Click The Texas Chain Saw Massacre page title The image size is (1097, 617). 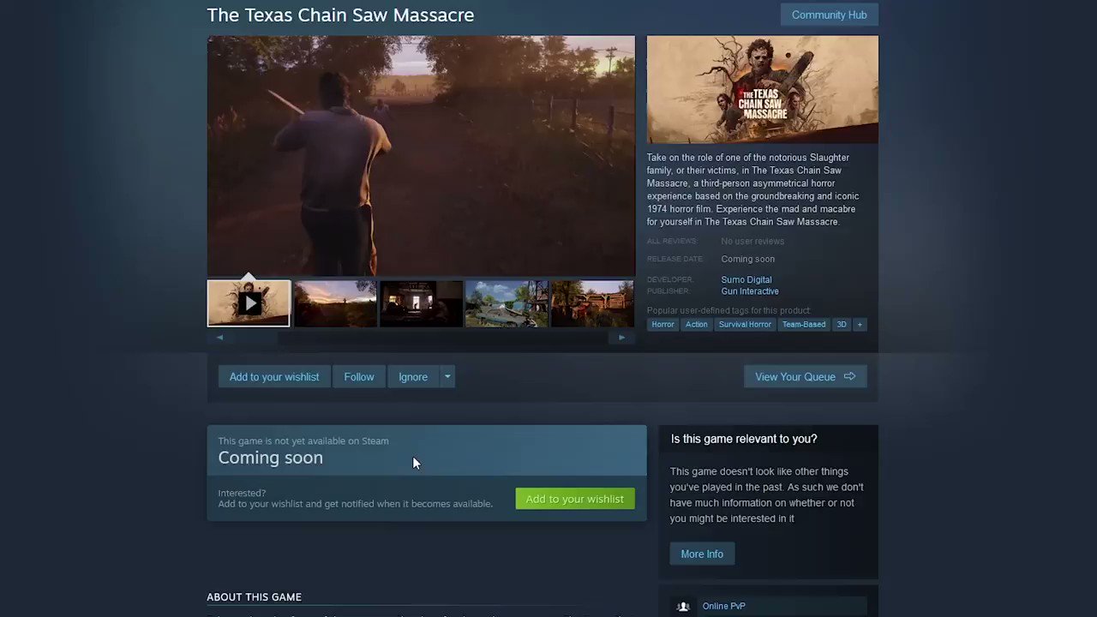pos(340,15)
